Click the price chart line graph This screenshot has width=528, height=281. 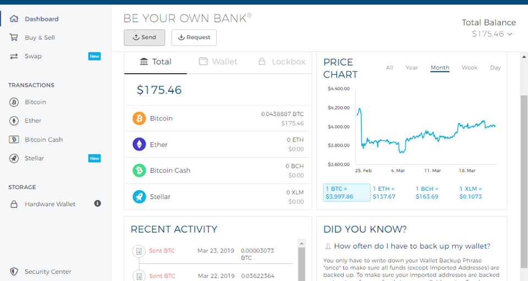pos(426,131)
